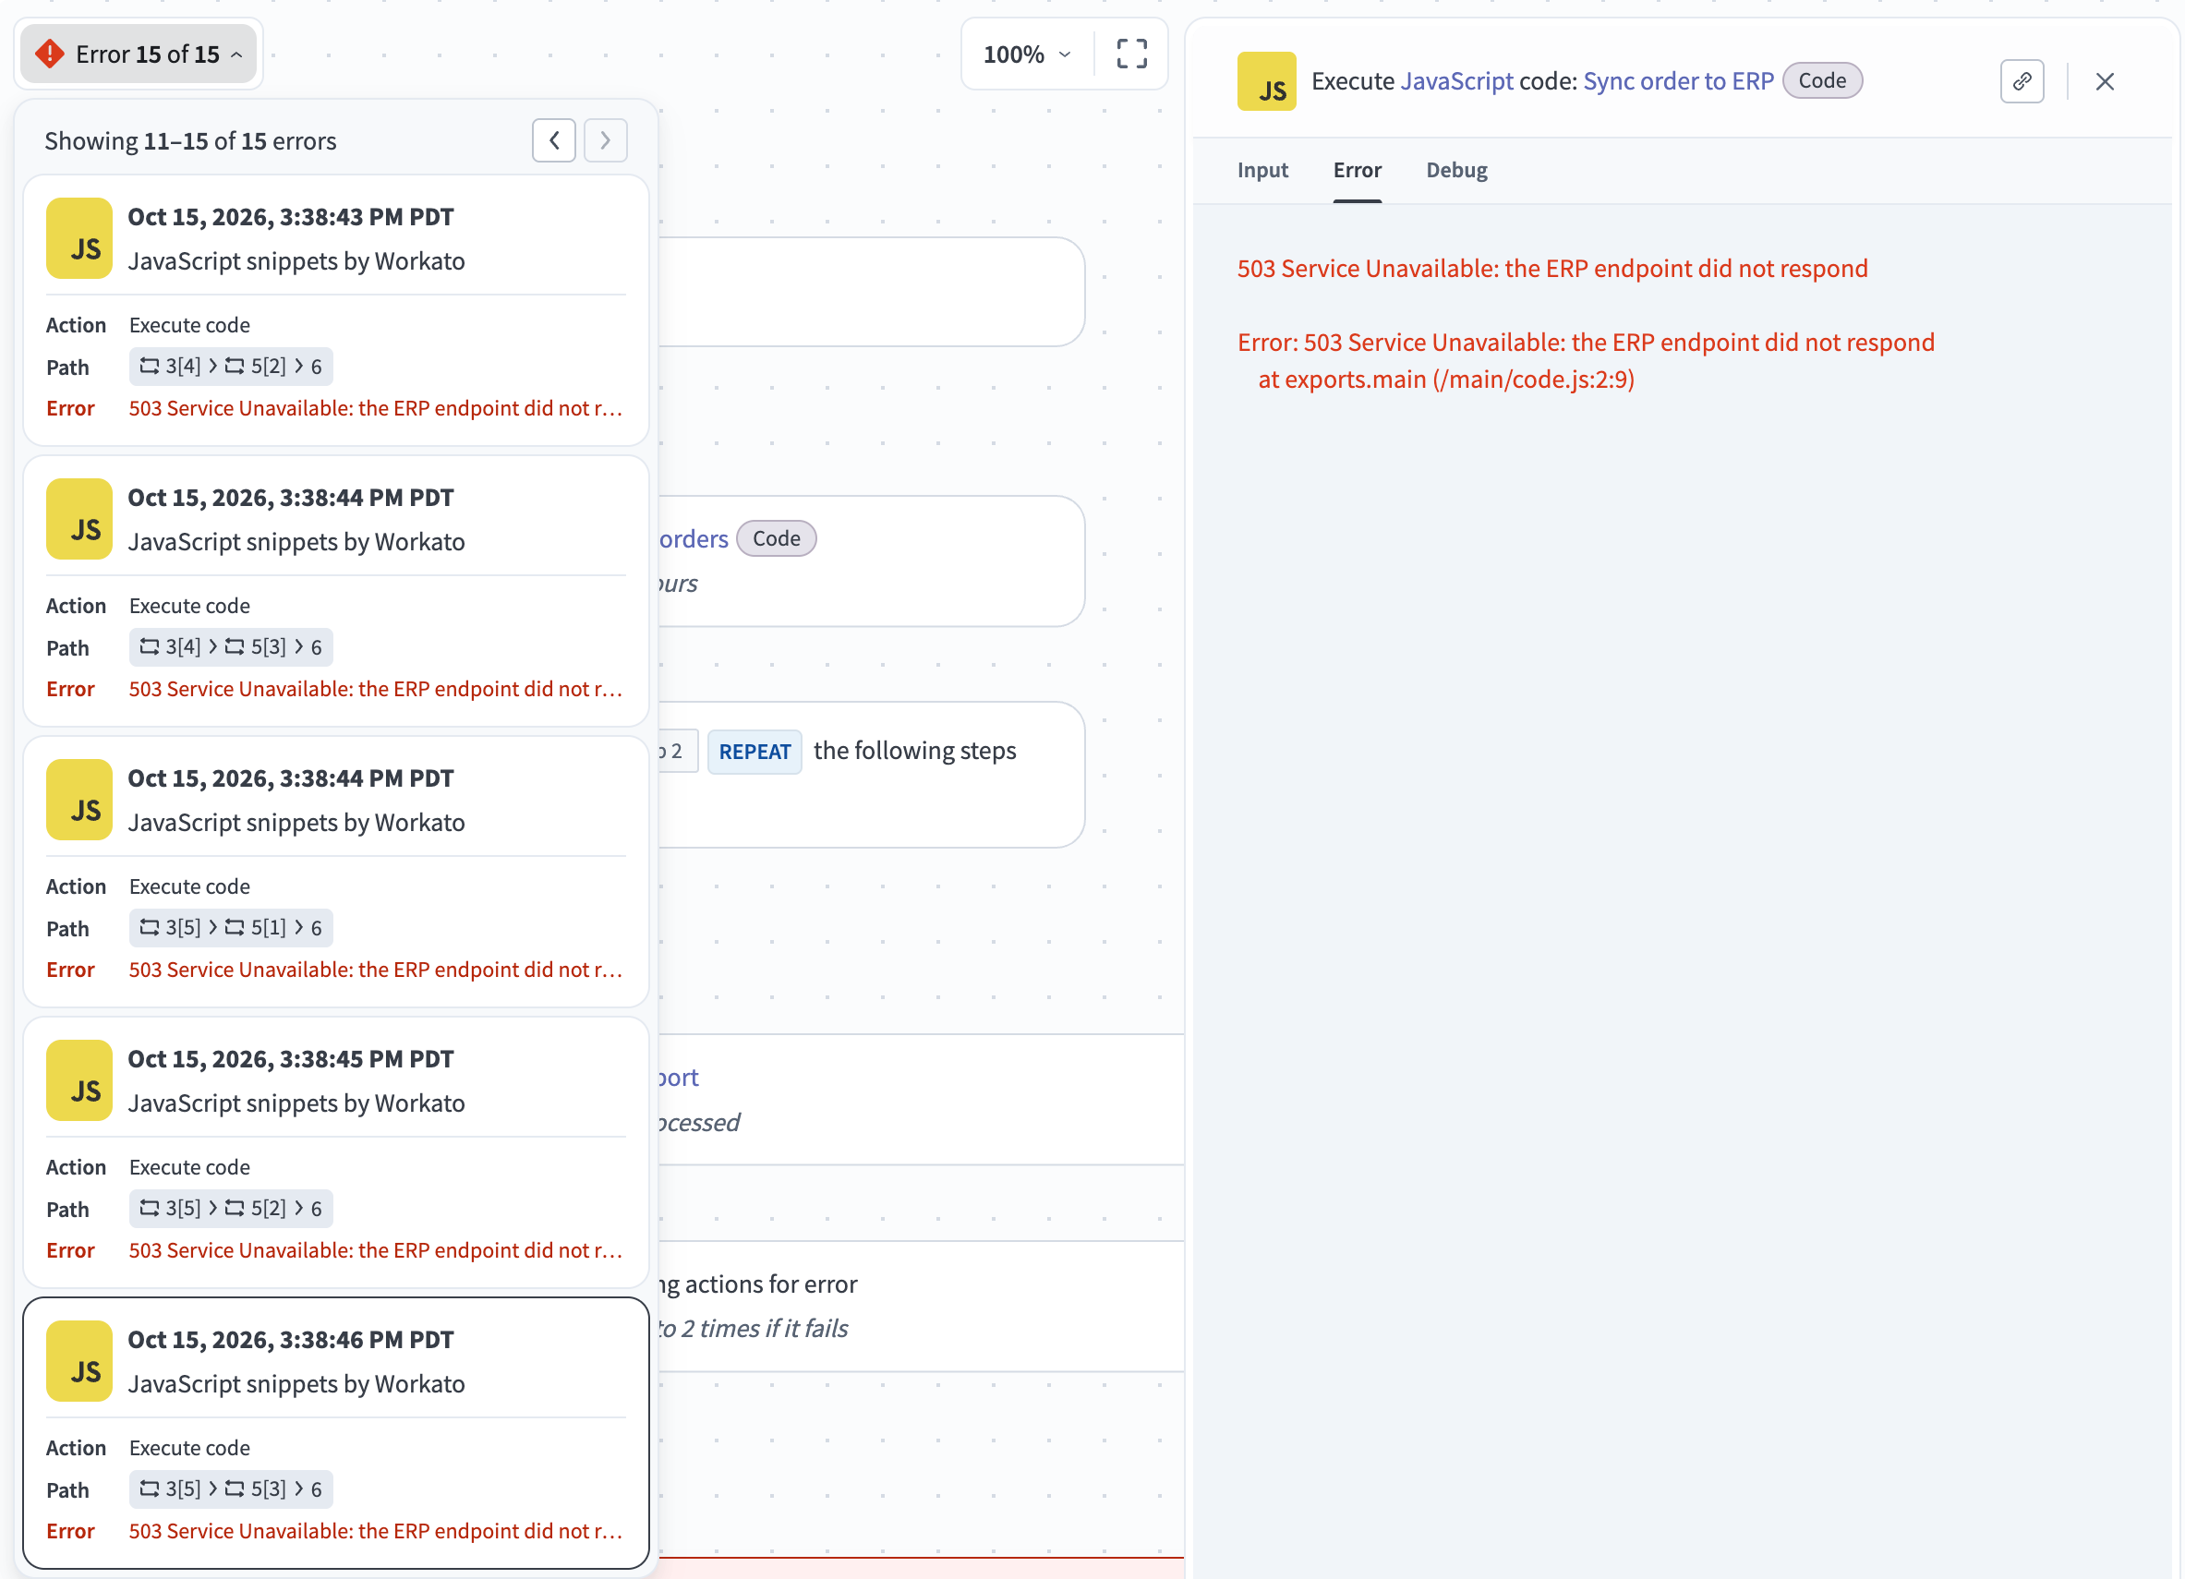Click 'Execute code' in 3:38:46 PM card

(190, 1448)
